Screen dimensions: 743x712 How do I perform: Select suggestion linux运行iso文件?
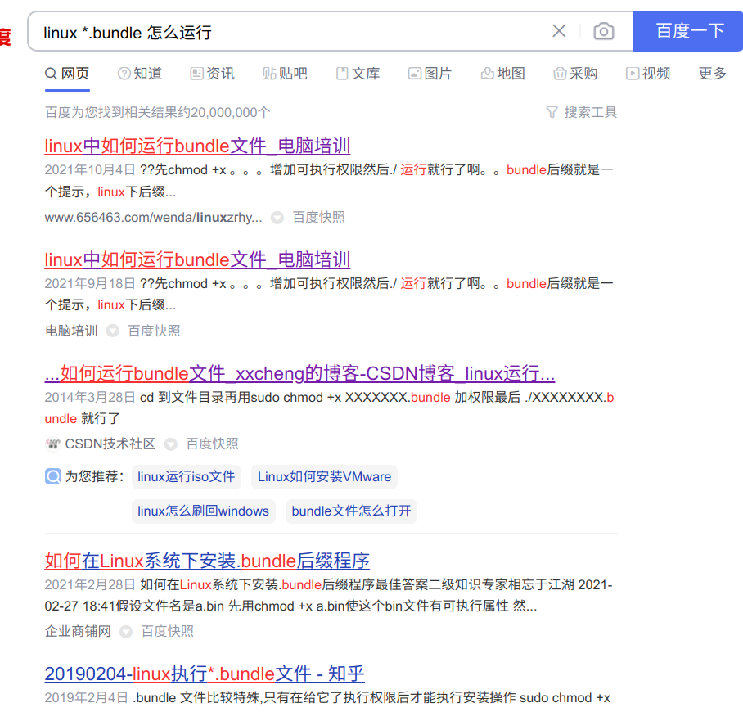(187, 477)
